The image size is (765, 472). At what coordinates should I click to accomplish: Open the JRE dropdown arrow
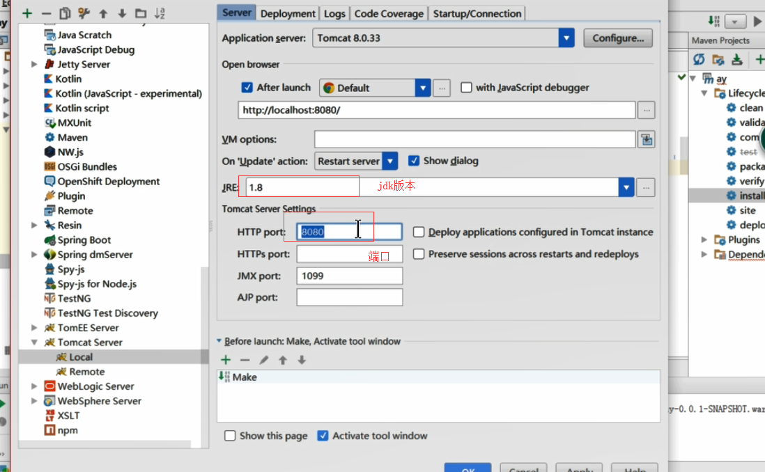(x=626, y=187)
